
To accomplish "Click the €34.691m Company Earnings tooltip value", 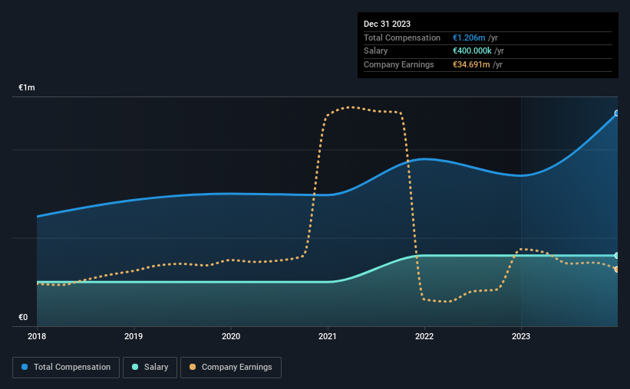I will (471, 64).
